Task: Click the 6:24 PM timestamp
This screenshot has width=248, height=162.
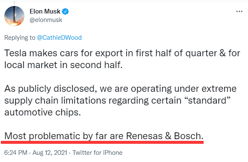Action: click(x=16, y=153)
